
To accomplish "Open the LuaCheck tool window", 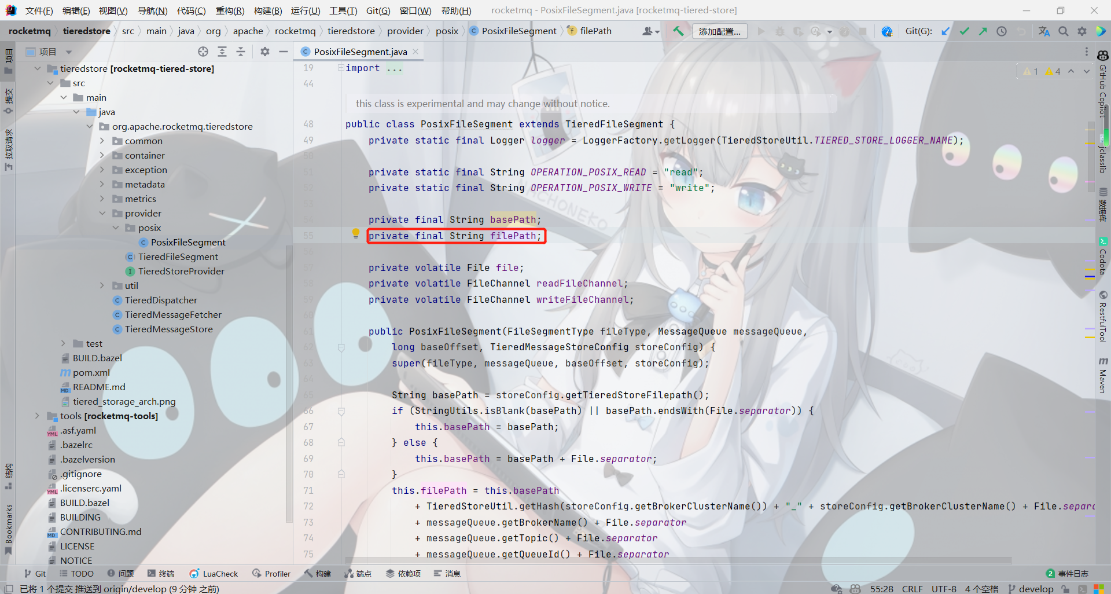I will click(214, 574).
